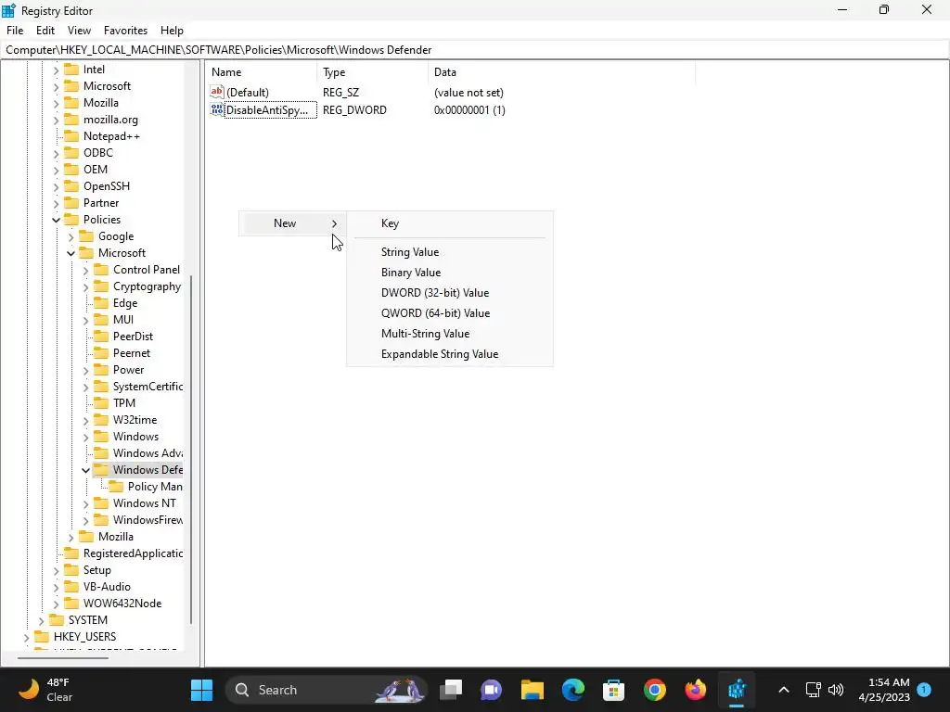
Task: Expand the Windows NT node
Action: click(85, 503)
